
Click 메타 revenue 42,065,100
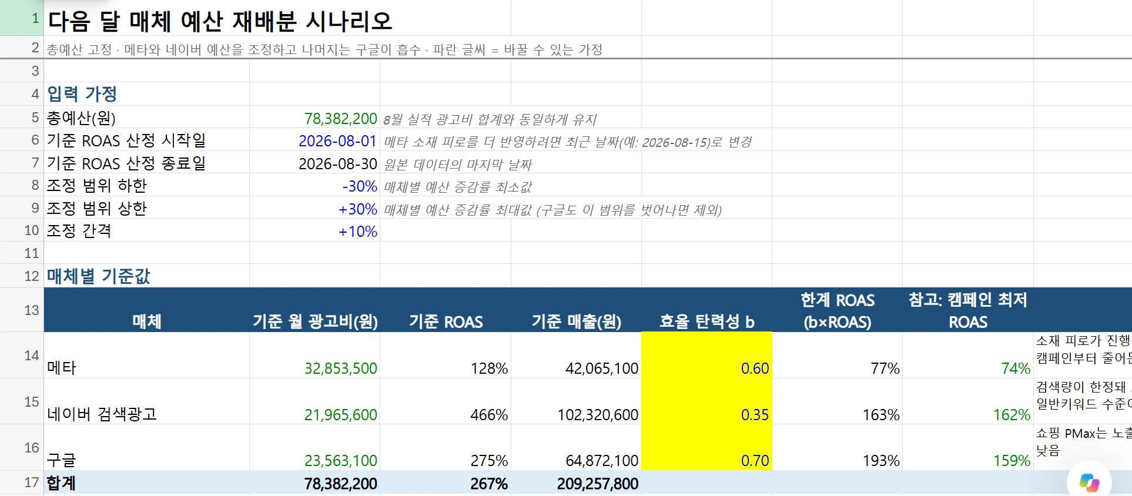tap(602, 368)
